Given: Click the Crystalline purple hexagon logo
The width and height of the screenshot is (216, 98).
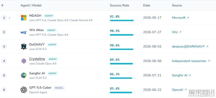Looking at the screenshot, I should tap(24, 61).
